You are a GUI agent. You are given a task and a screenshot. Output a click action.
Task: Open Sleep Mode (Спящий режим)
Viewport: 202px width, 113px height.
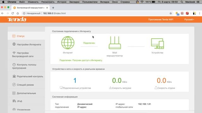pyautogui.click(x=26, y=85)
